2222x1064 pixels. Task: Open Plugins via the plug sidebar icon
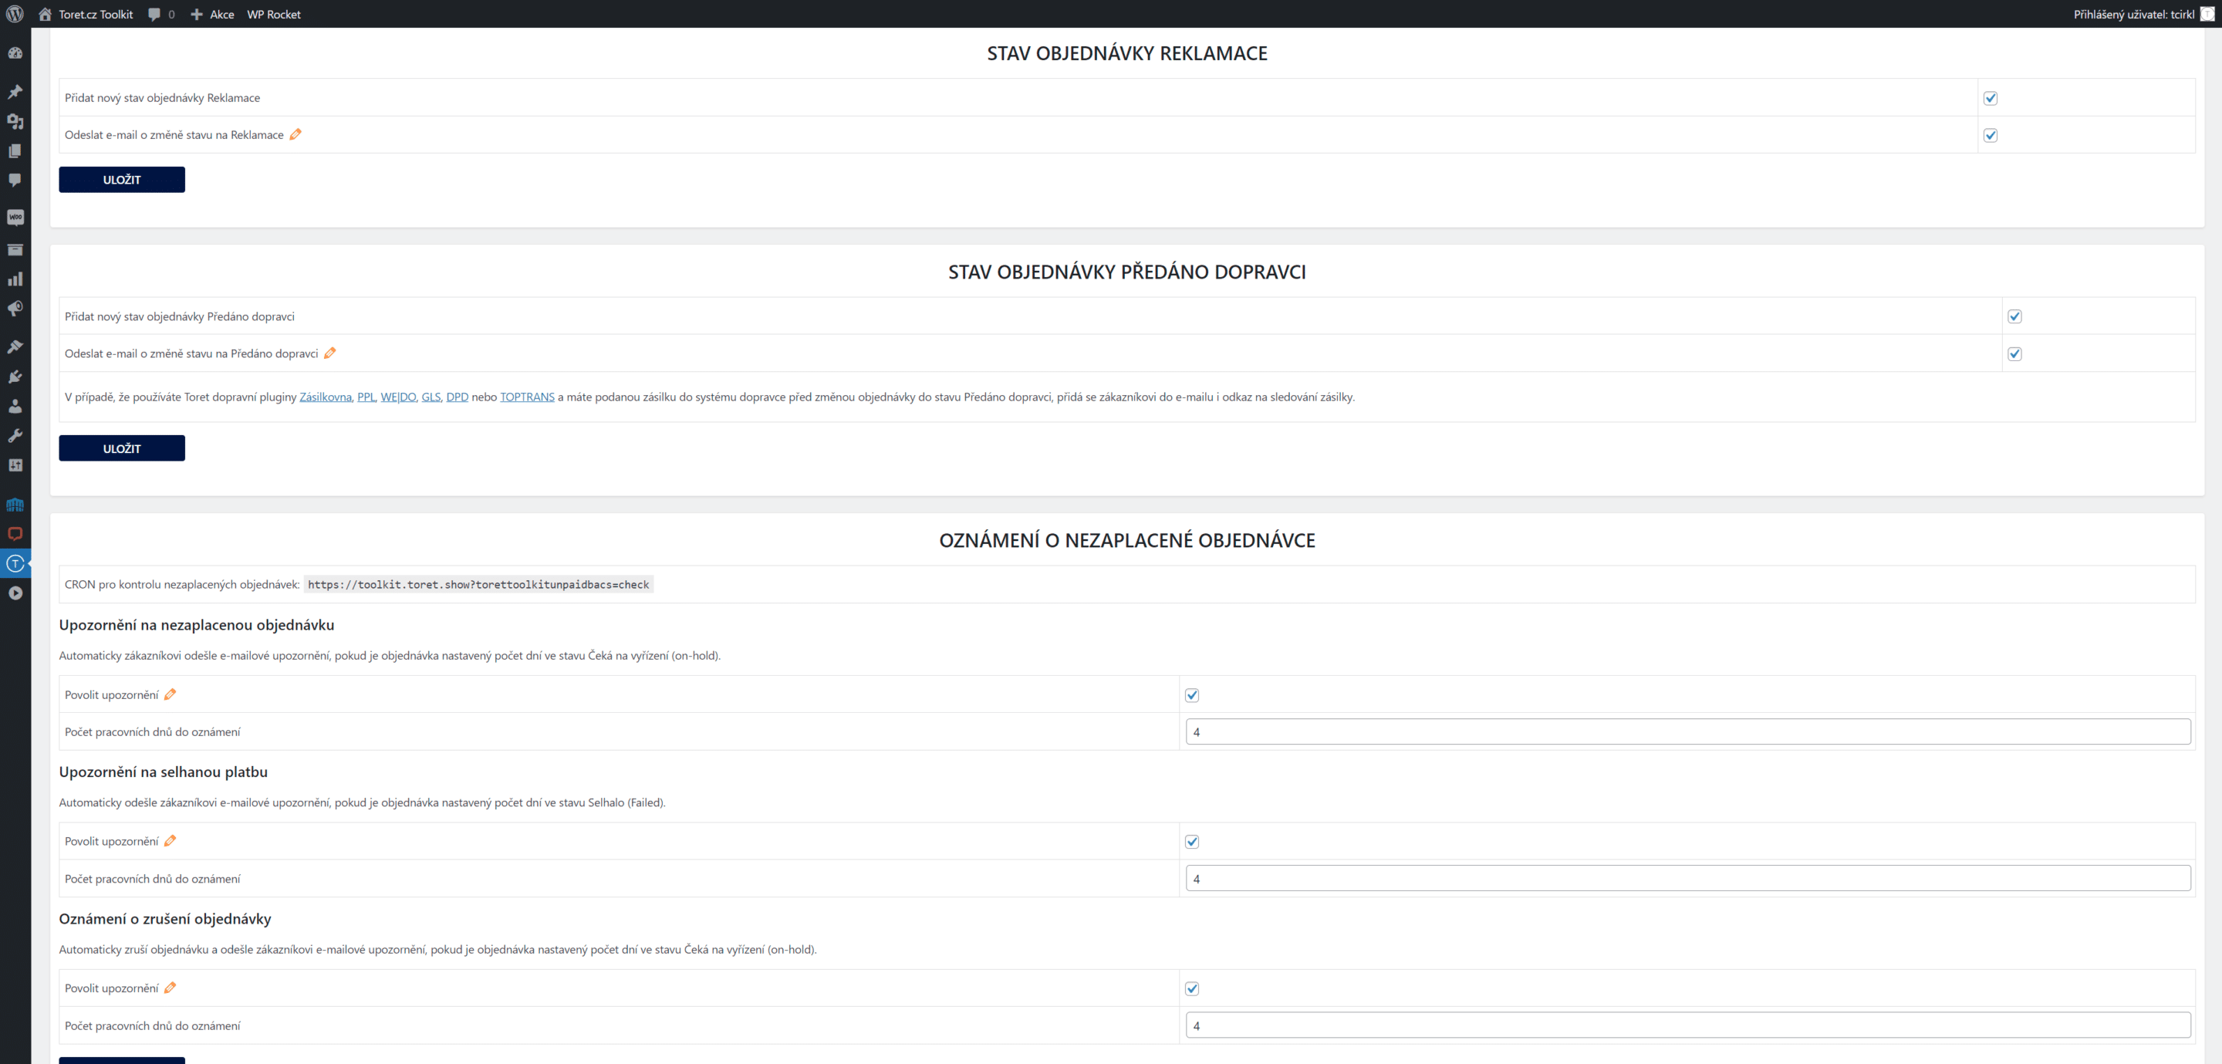click(x=15, y=377)
